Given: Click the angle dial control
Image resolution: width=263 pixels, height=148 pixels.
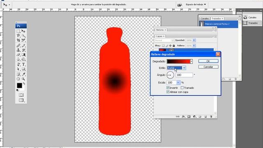Looking at the screenshot, I should pyautogui.click(x=170, y=75).
